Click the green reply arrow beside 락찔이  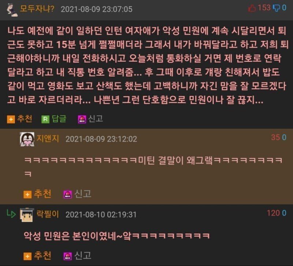(11, 214)
